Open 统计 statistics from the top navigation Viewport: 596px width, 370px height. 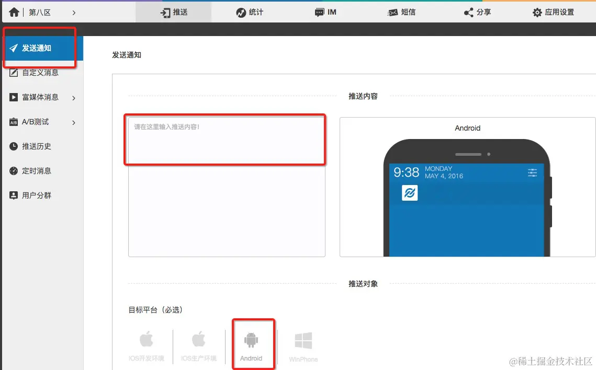(250, 12)
